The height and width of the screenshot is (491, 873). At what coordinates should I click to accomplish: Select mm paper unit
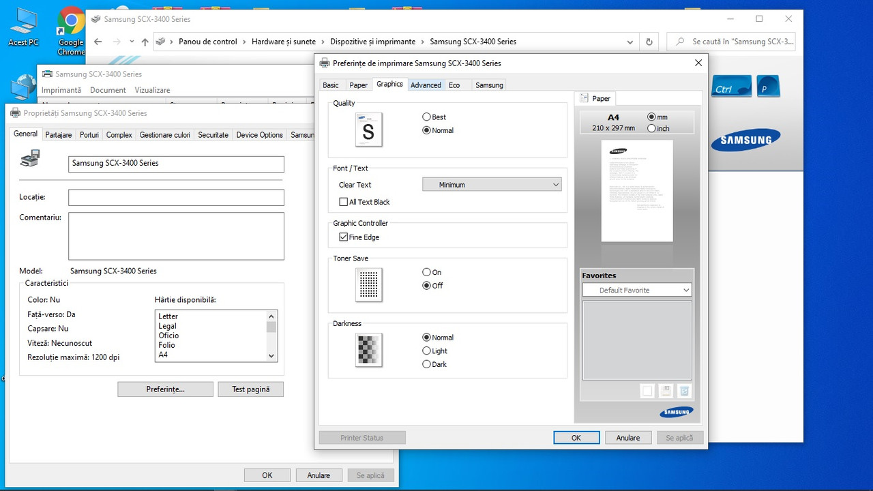[657, 117]
